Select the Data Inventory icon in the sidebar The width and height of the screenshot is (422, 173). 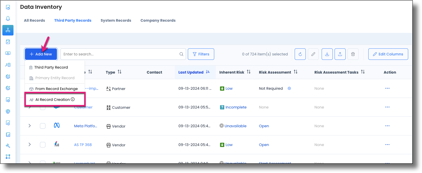pyautogui.click(x=8, y=30)
